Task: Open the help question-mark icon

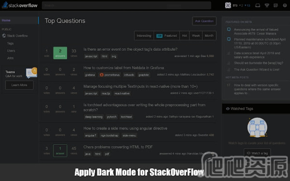Action: 285,5
